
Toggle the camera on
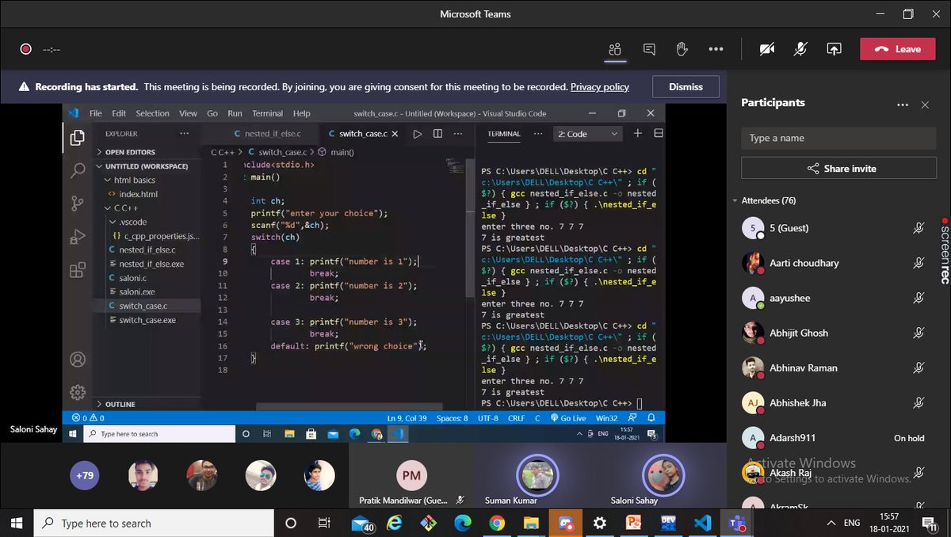tap(766, 49)
